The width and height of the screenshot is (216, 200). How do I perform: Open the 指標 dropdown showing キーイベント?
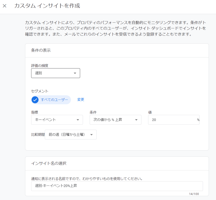point(57,120)
